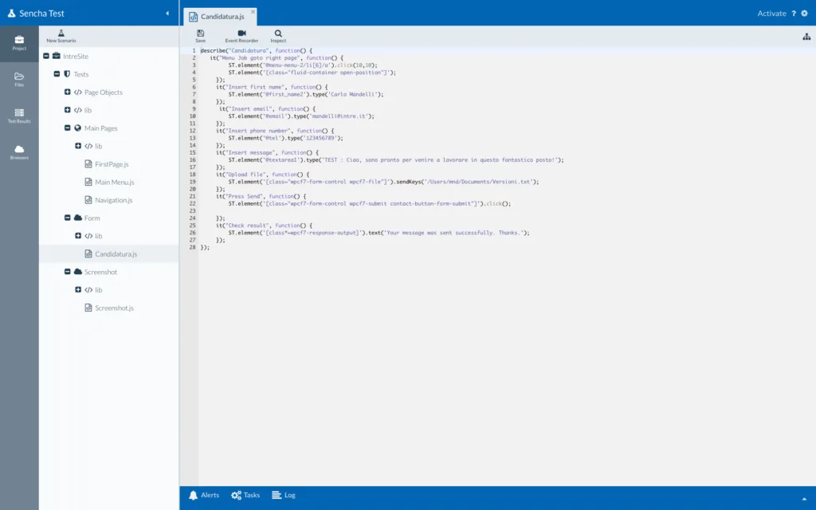This screenshot has width=816, height=510.
Task: Select the Page Objects label
Action: (104, 92)
